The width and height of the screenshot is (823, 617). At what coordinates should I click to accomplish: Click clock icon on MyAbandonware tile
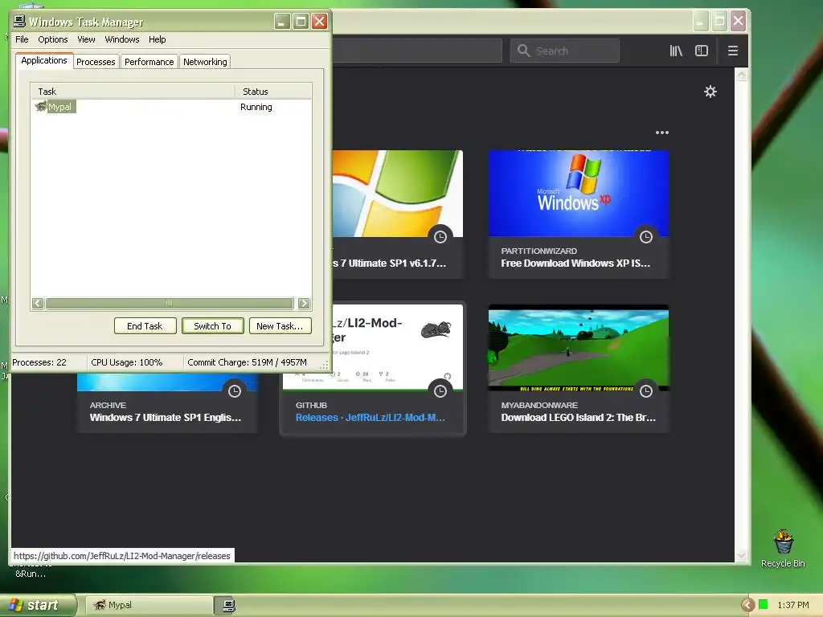645,391
